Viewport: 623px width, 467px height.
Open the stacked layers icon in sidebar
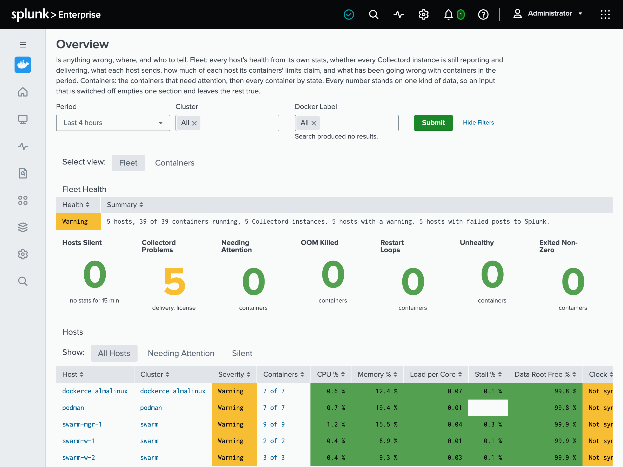(x=23, y=227)
